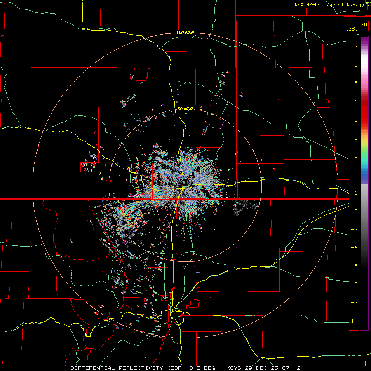This screenshot has width=371, height=371.
Task: Click the 5 value on color scale
Action: tap(356, 83)
